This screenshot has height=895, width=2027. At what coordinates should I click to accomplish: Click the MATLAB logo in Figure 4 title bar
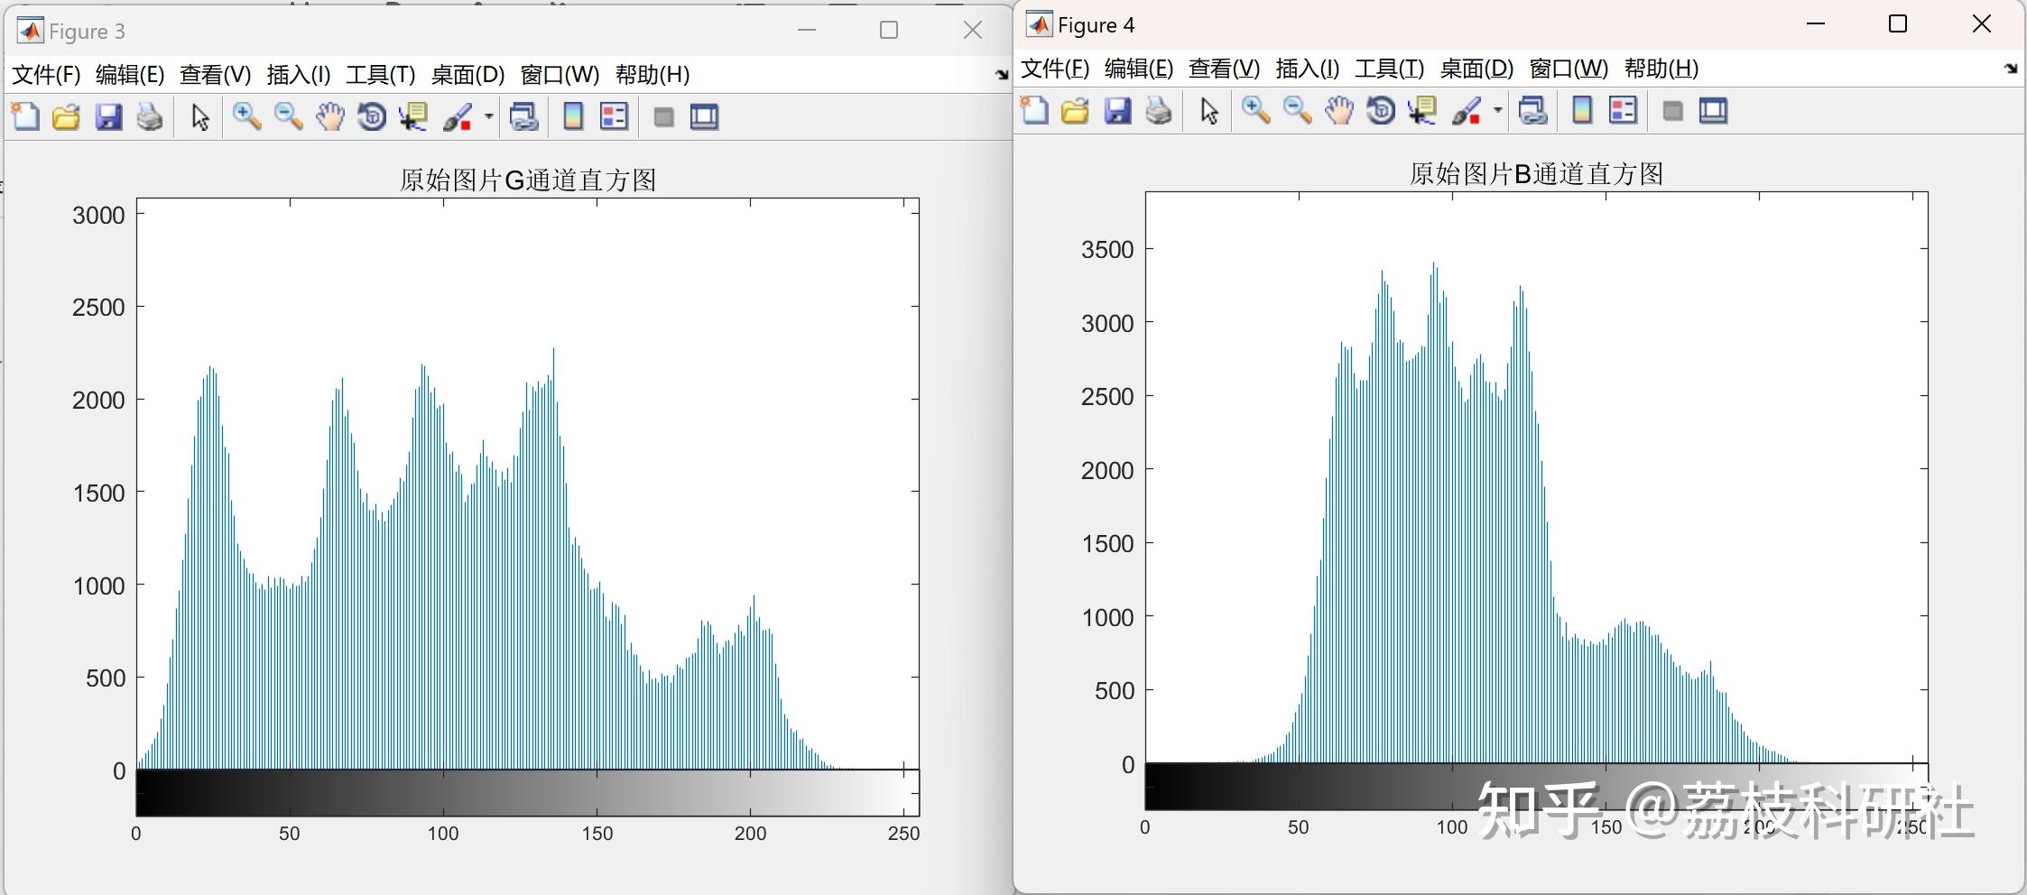[1039, 24]
